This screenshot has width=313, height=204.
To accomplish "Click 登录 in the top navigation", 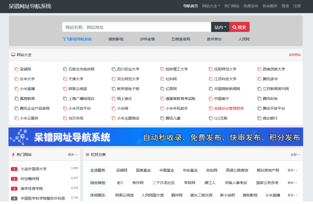I will (x=285, y=6).
